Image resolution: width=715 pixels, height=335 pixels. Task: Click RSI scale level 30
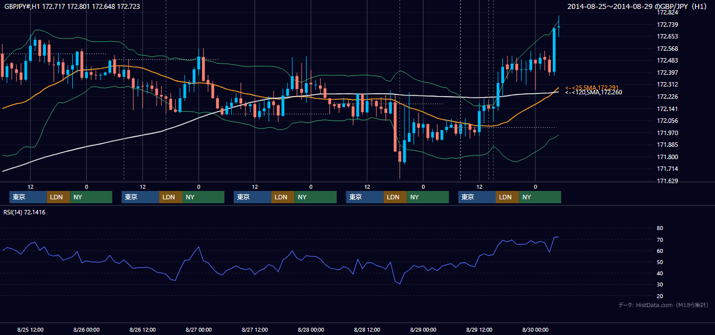[660, 285]
